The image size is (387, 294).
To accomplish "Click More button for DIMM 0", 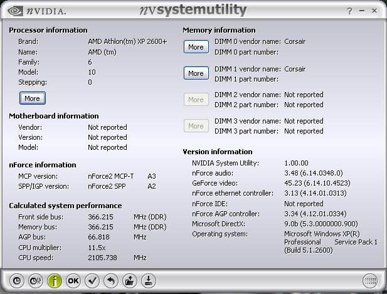I will pyautogui.click(x=196, y=47).
